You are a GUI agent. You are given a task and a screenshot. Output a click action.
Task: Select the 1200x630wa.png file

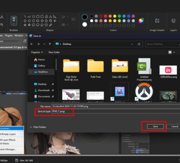(168, 72)
